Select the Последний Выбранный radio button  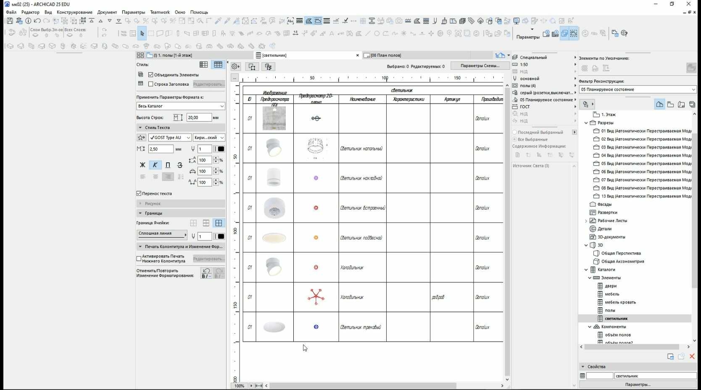coord(514,132)
